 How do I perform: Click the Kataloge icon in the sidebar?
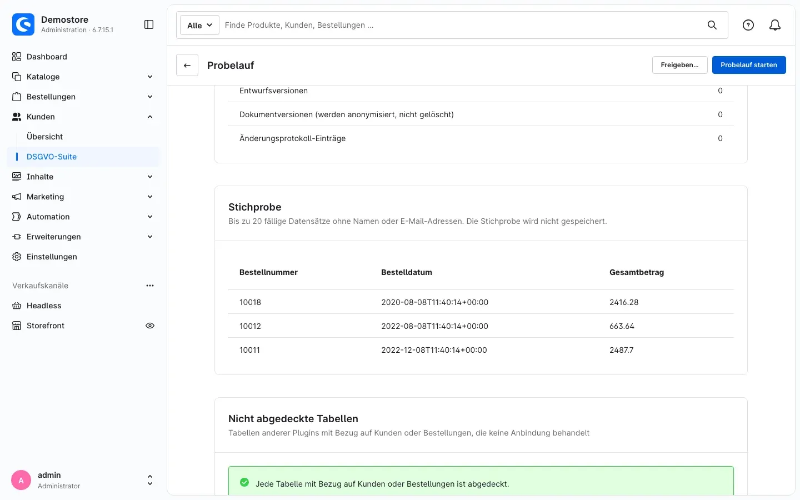[17, 77]
